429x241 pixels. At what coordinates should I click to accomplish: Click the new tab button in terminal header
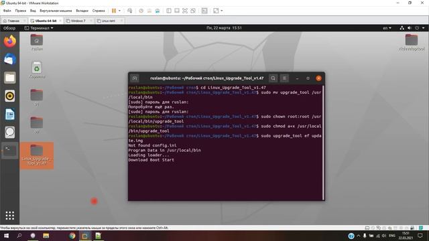point(135,78)
